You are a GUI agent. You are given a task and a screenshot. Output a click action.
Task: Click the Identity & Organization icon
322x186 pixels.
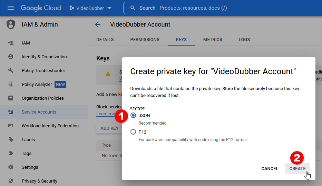click(11, 57)
